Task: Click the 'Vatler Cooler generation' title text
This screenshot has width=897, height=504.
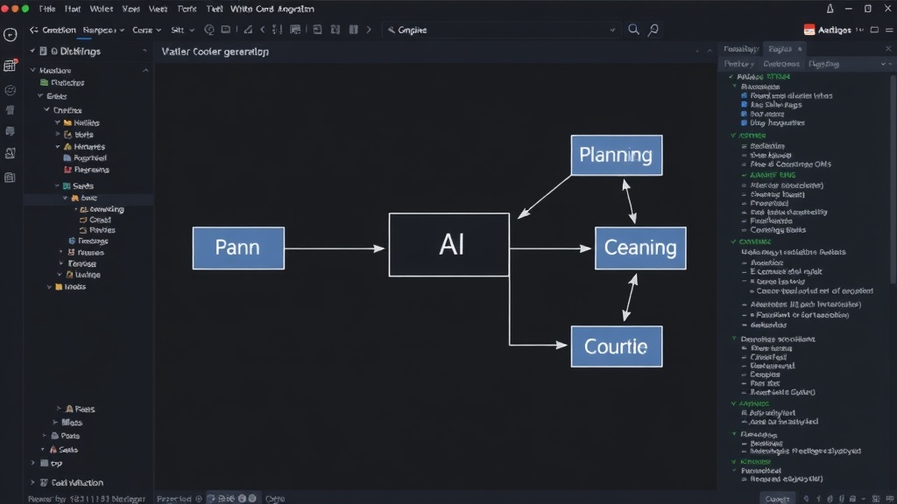Action: [x=215, y=52]
